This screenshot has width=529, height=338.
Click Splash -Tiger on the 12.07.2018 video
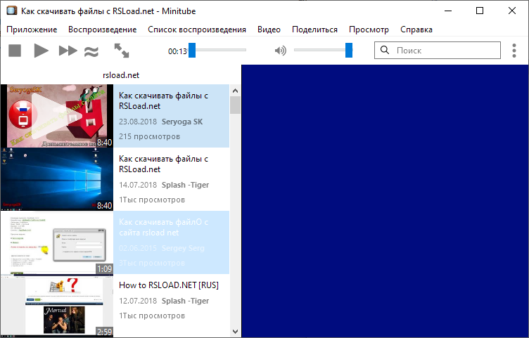(x=185, y=301)
